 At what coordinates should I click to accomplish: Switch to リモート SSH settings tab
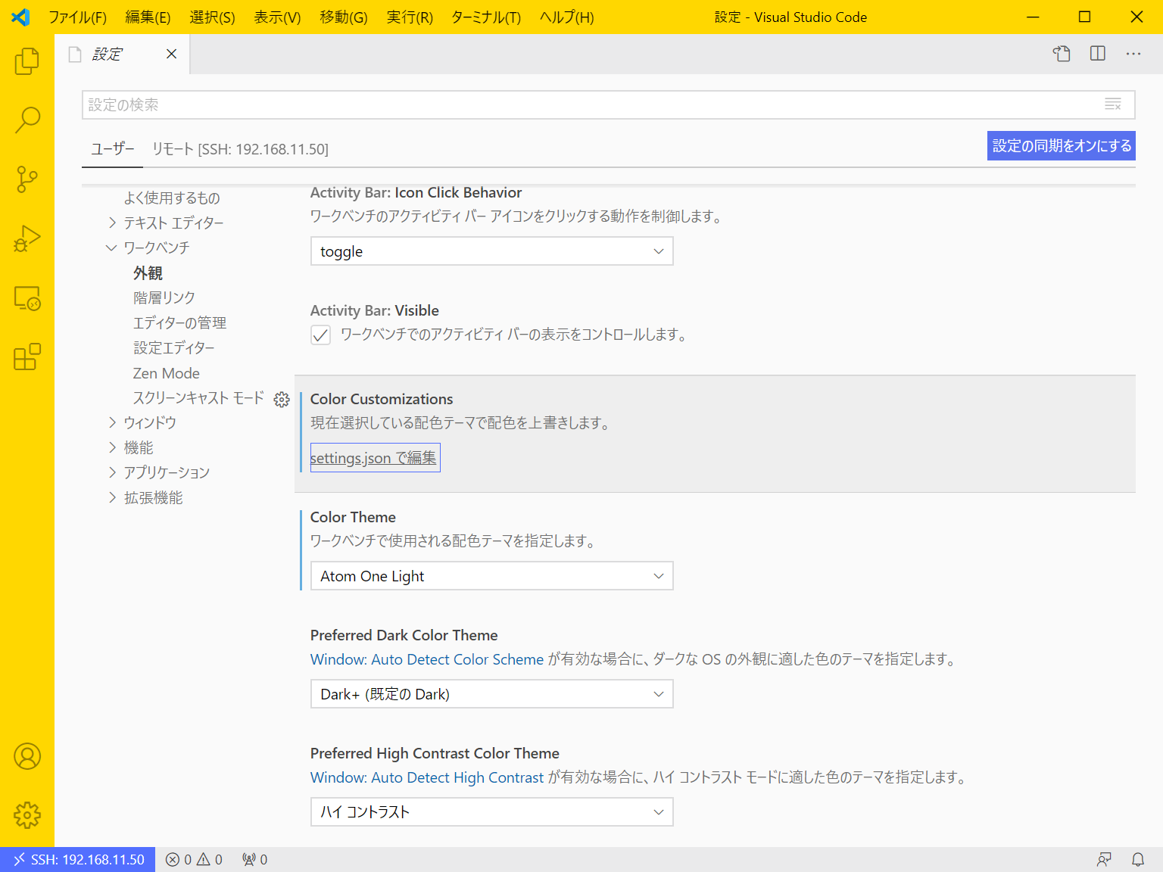[240, 149]
